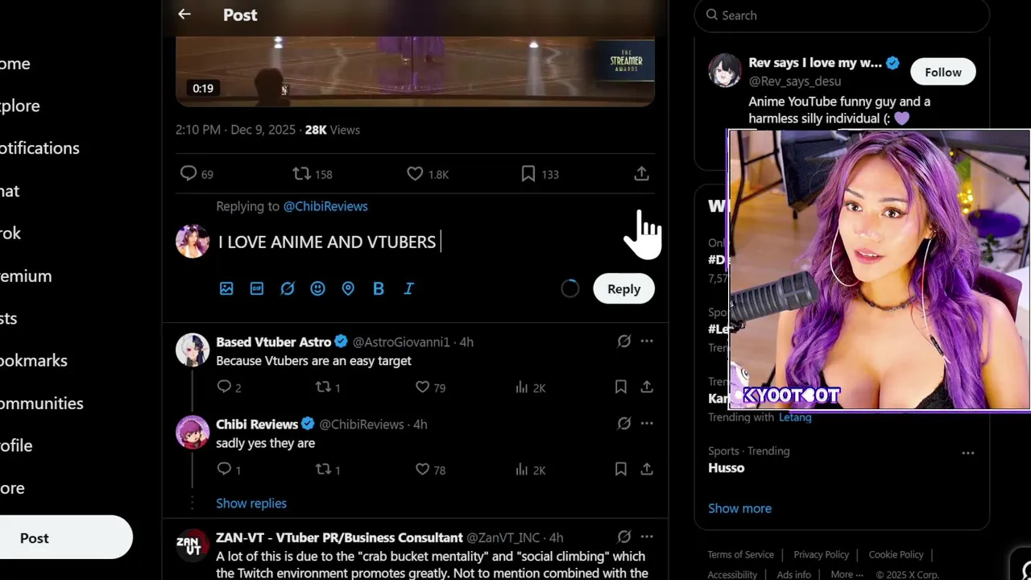The image size is (1031, 580).
Task: View analytics of Chibi Reviews' reply
Action: [530, 470]
